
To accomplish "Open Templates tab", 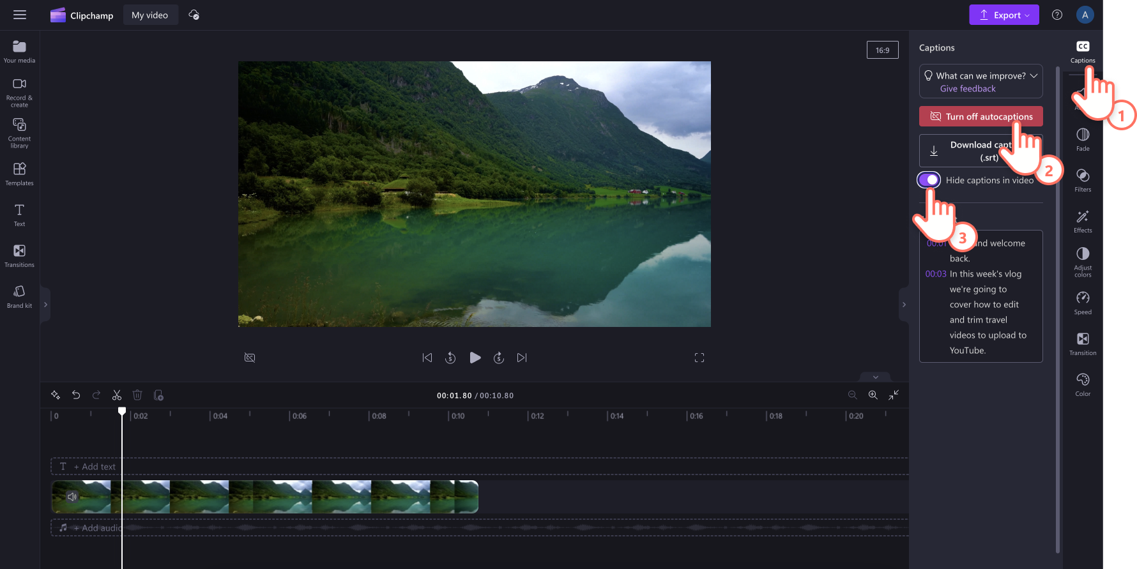I will tap(20, 174).
